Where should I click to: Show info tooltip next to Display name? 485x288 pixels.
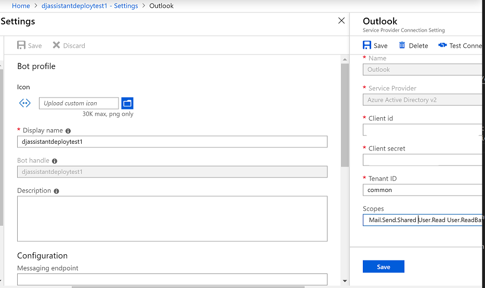68,131
